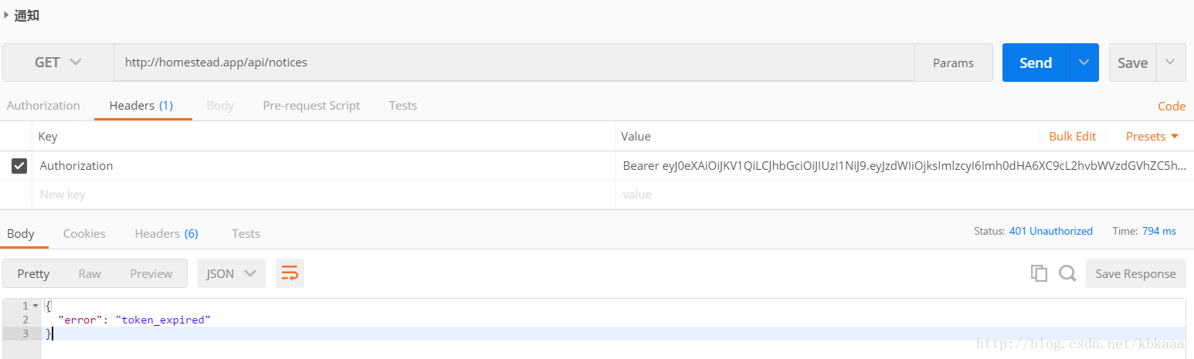The height and width of the screenshot is (359, 1194).
Task: Open the GET method dropdown
Action: [x=58, y=63]
